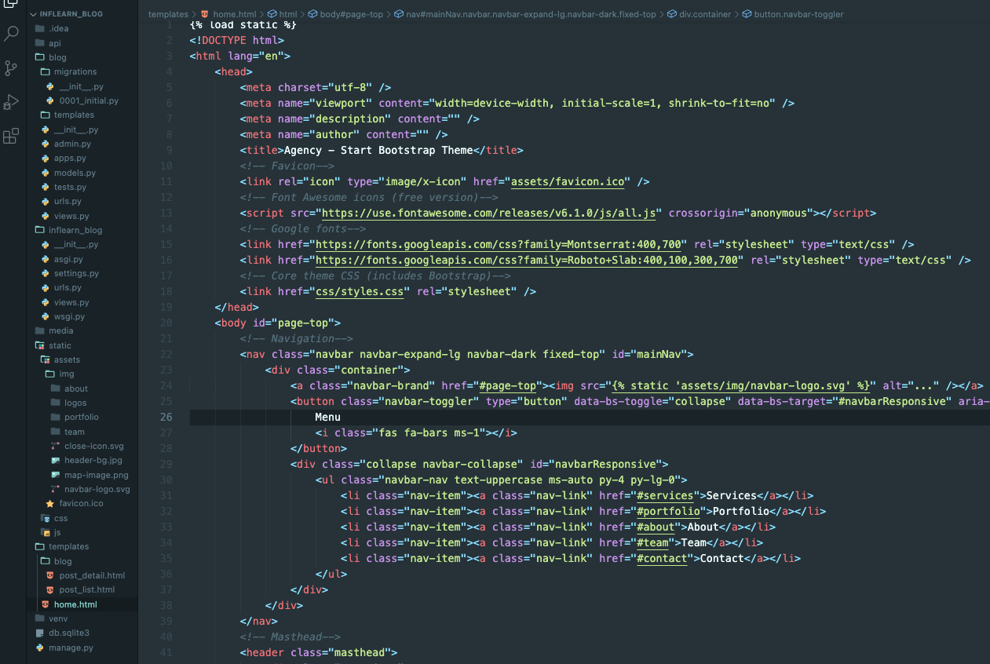Click the HTML file icon in breadcrumb home.html

pos(205,14)
